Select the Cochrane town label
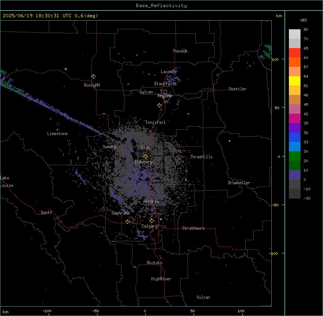The image size is (323, 316). (x=121, y=213)
